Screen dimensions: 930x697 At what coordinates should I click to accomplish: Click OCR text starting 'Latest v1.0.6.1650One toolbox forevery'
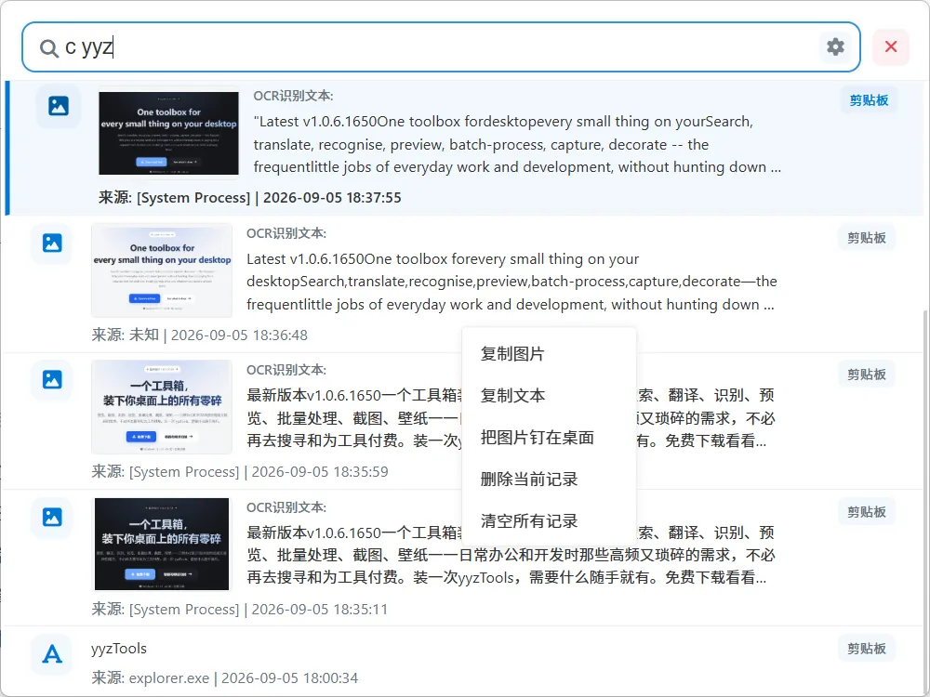click(511, 282)
